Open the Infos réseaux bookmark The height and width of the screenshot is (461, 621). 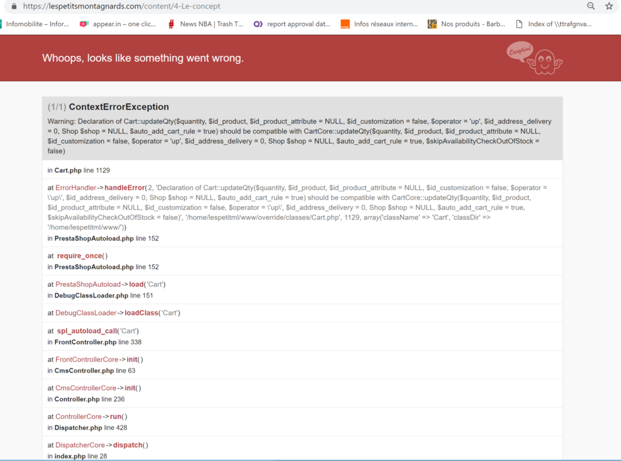[379, 24]
